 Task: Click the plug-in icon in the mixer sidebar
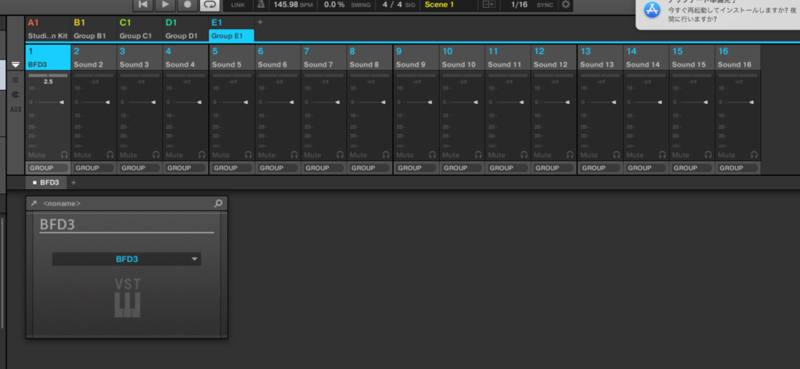[x=15, y=95]
